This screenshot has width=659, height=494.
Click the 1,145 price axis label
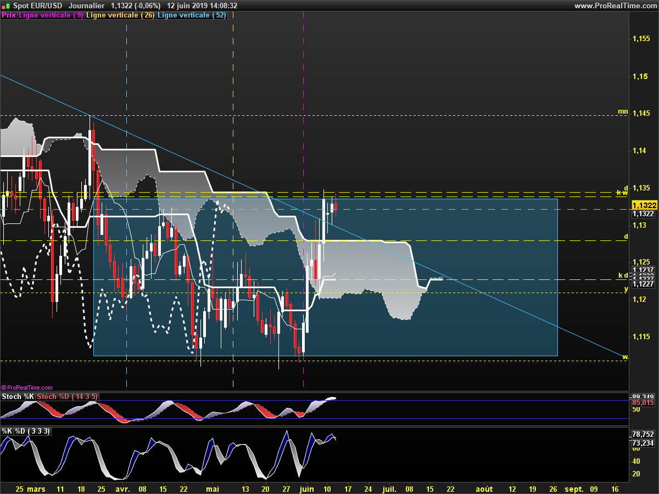[641, 114]
